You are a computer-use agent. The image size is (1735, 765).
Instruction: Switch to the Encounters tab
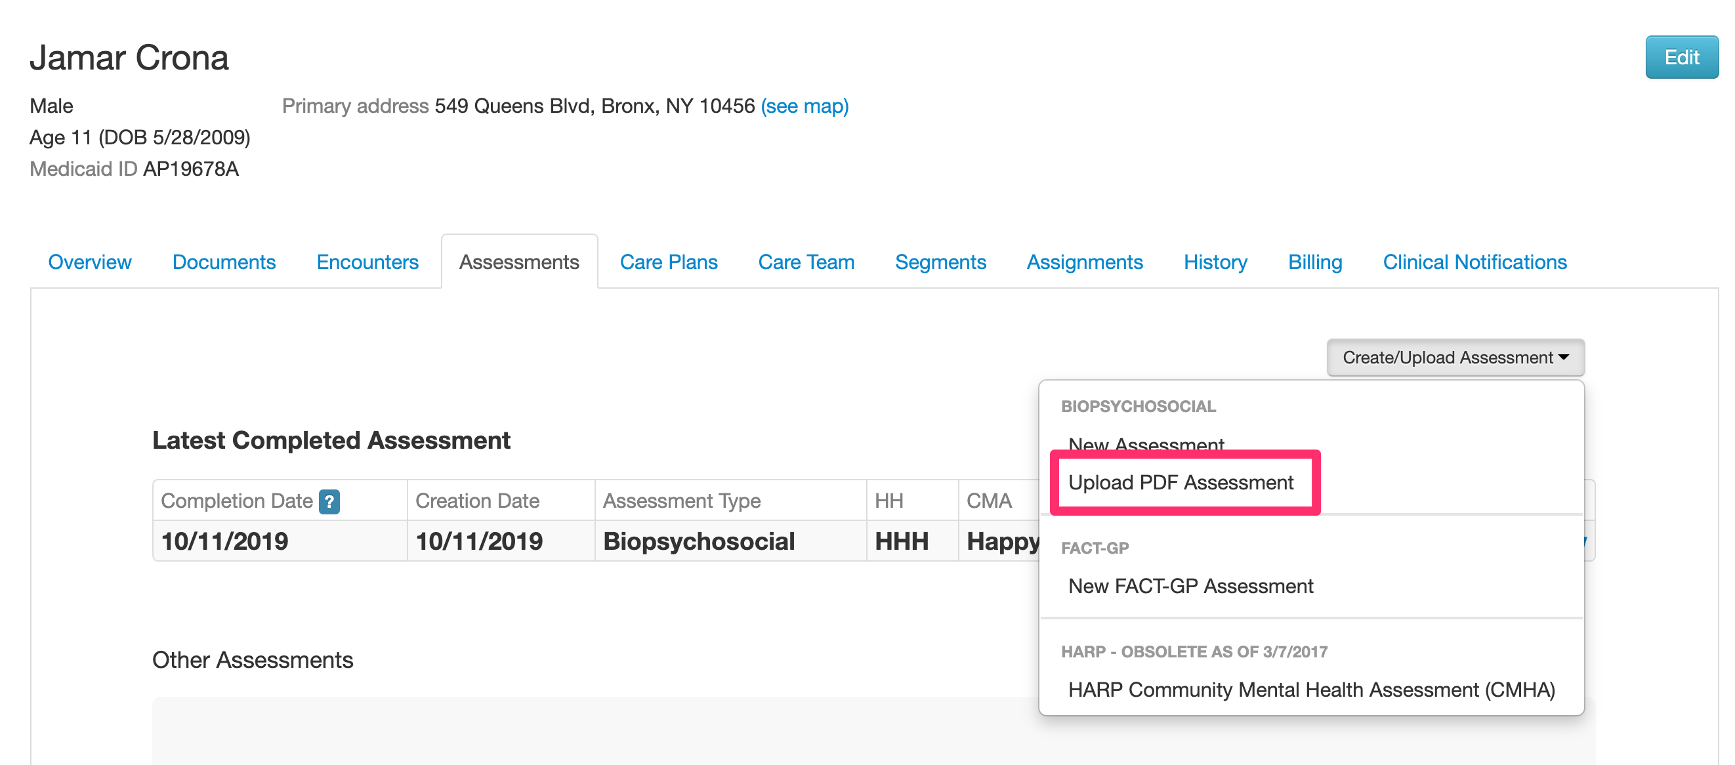click(x=367, y=262)
